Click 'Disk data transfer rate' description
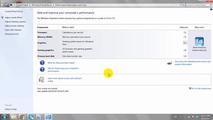Viewport: 213px width, 120px height. [x=72, y=56]
